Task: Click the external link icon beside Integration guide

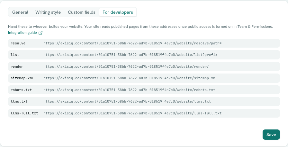Action: (x=40, y=33)
